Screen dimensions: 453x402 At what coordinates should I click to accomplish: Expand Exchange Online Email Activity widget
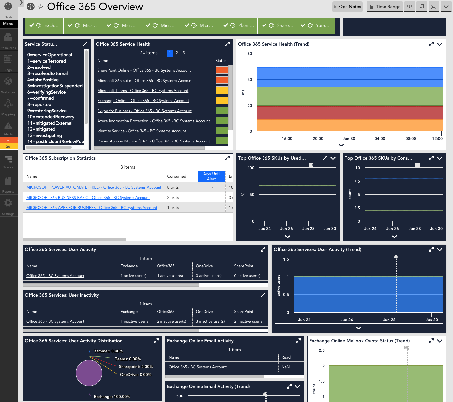(298, 341)
